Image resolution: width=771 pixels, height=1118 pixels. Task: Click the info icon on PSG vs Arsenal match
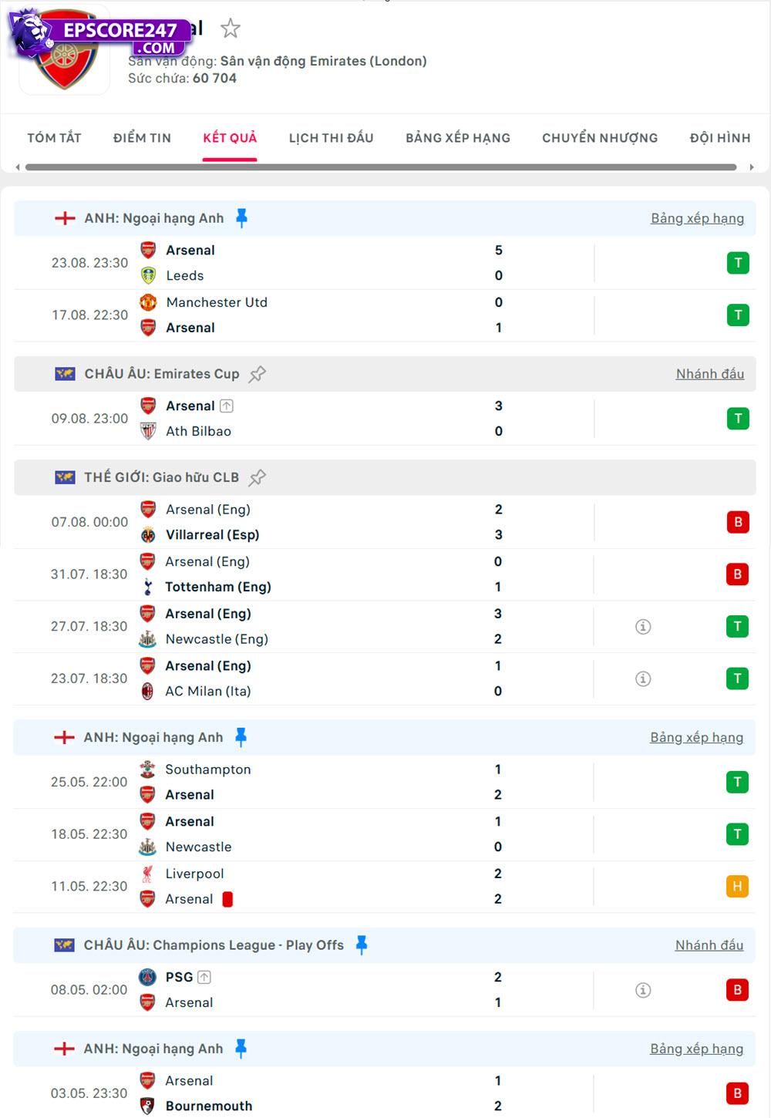coord(644,989)
